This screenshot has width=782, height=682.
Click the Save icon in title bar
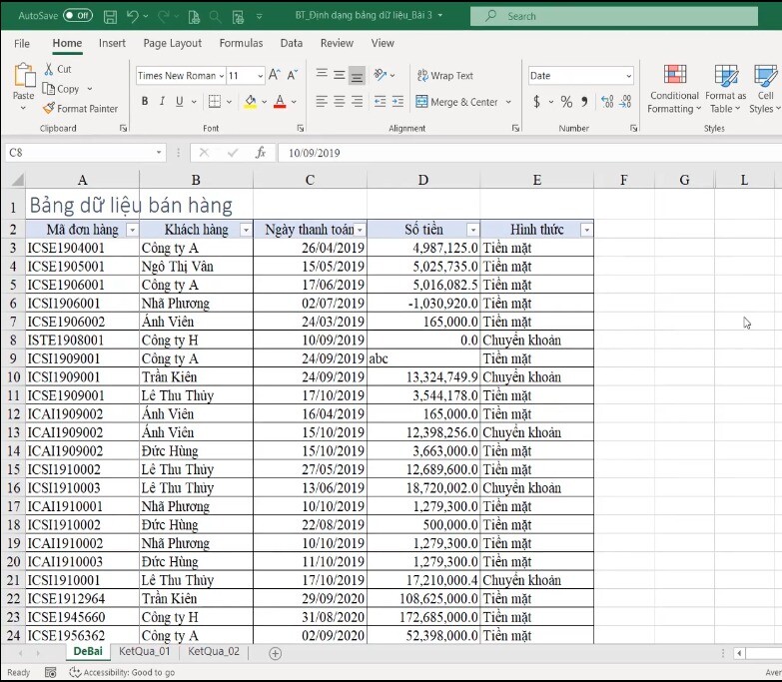[110, 16]
